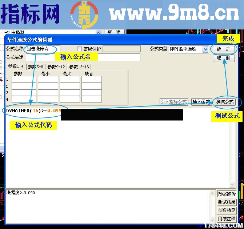Click row 1 最小 field
Image resolution: width=244 pixels, height=229 pixels.
(x=48, y=79)
